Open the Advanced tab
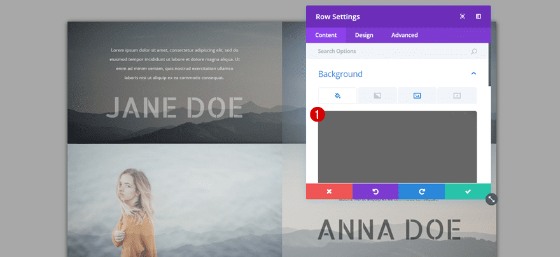Screen dimensions: 560x257 [404, 35]
